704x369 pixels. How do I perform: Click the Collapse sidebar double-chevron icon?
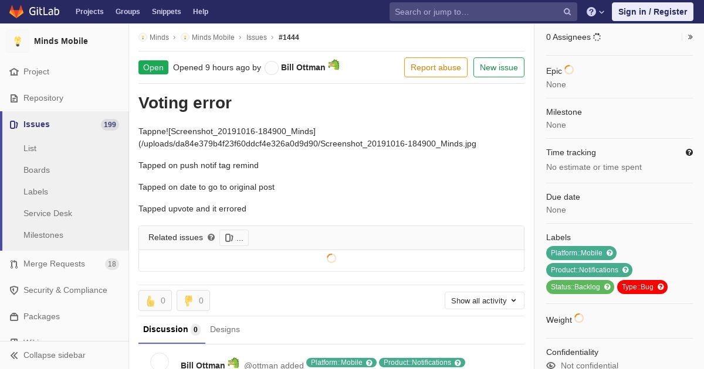click(x=14, y=356)
